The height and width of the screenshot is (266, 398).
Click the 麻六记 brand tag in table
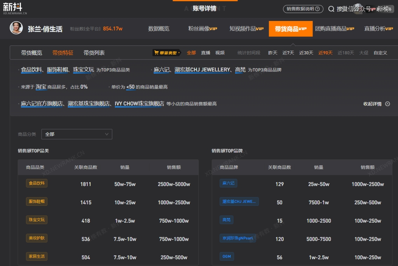click(228, 183)
